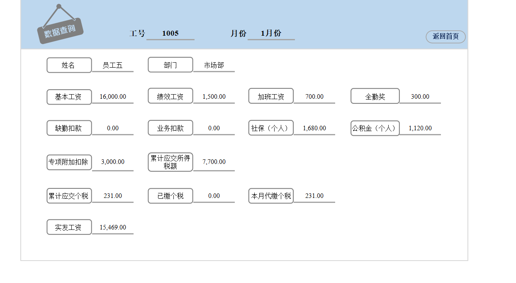Click the 返回首页 button
This screenshot has height=283, width=516.
(x=445, y=37)
